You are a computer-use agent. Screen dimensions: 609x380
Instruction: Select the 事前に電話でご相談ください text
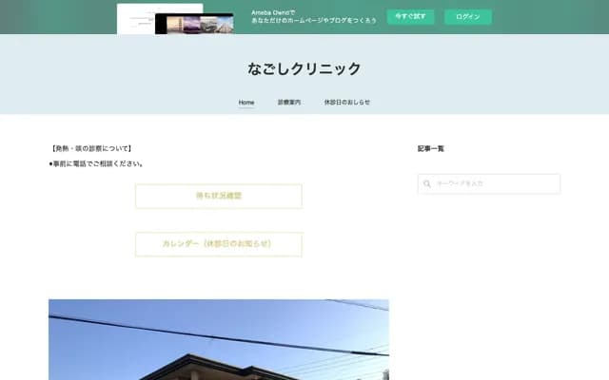pyautogui.click(x=97, y=164)
